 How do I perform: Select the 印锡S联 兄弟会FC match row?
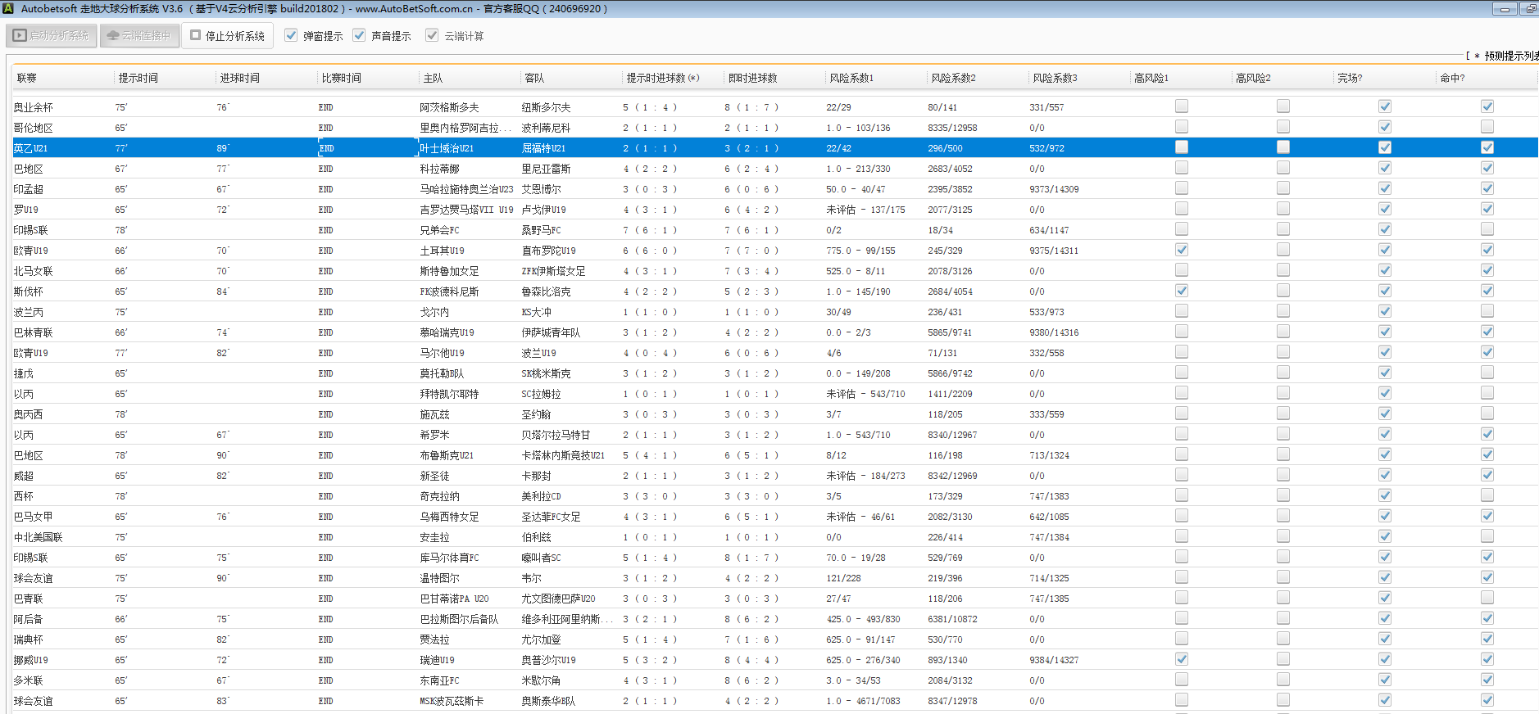tap(459, 230)
